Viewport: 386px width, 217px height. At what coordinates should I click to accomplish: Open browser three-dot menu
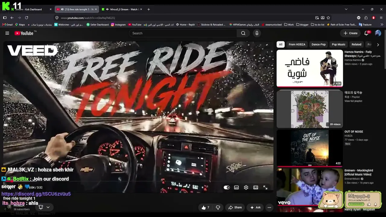point(381,18)
